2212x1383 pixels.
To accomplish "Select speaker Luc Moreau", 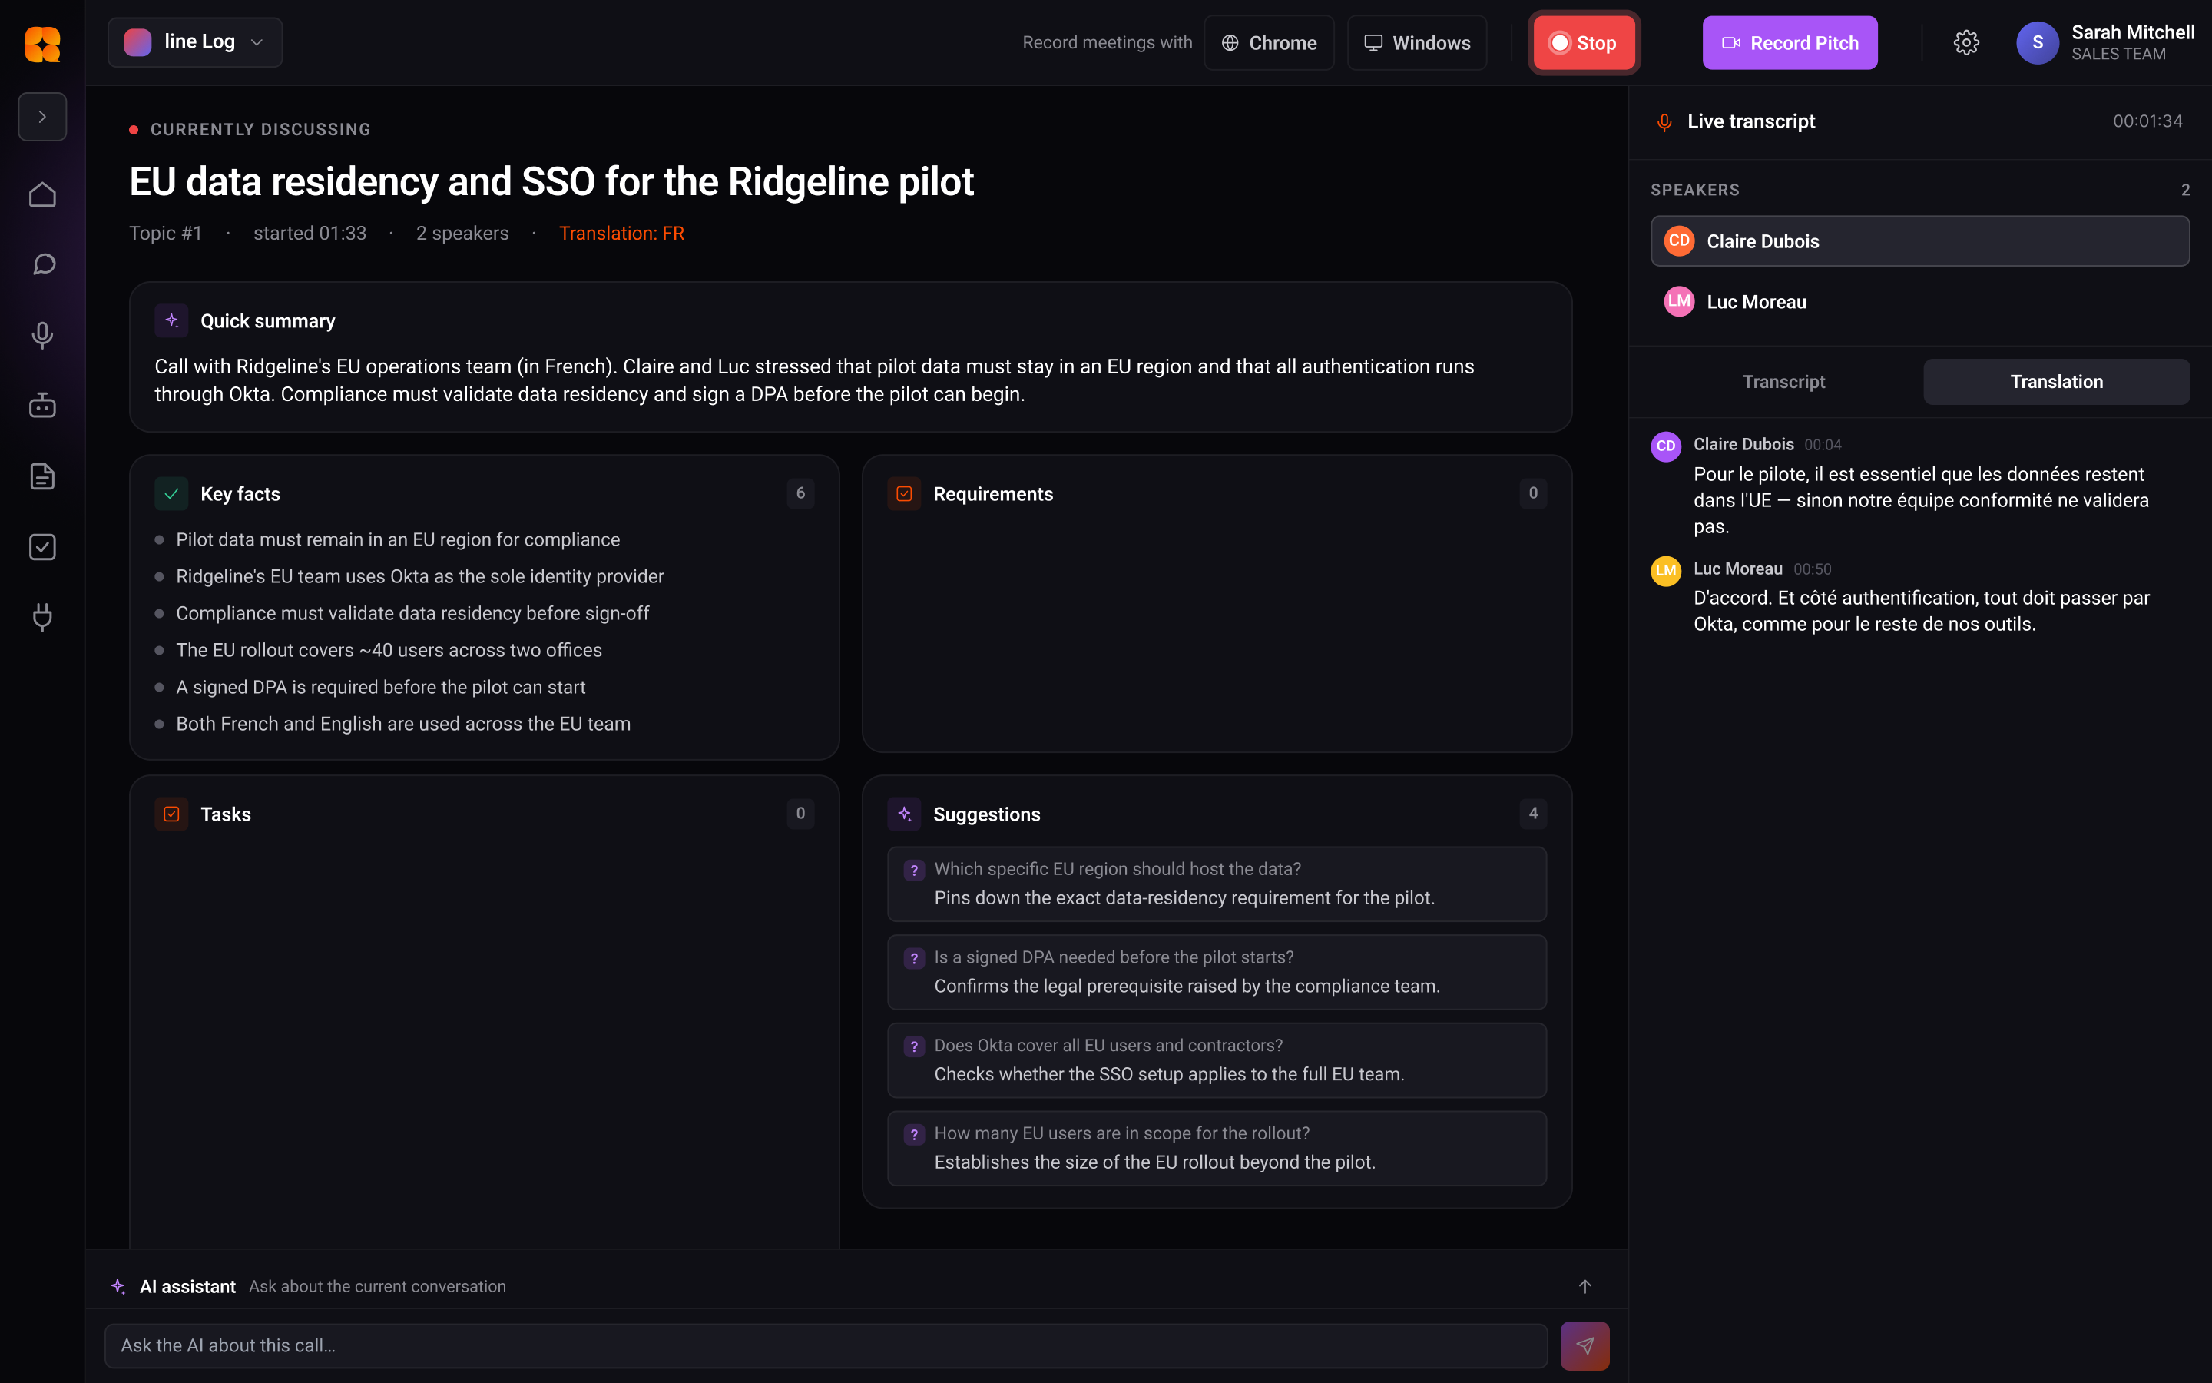I will pos(1919,301).
